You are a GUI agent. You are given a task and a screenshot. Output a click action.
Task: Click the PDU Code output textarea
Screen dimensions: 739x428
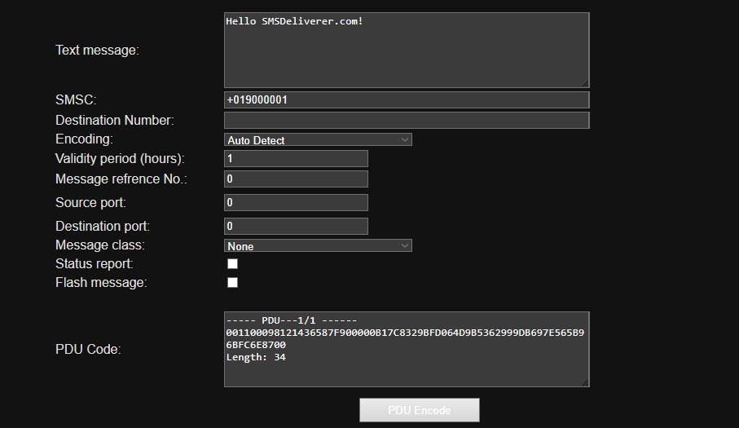pyautogui.click(x=407, y=349)
